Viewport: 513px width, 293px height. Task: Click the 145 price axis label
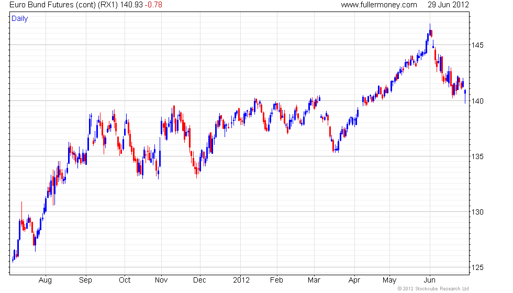pos(477,45)
